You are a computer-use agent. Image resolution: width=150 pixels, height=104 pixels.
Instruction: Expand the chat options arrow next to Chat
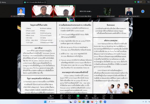point(64,96)
